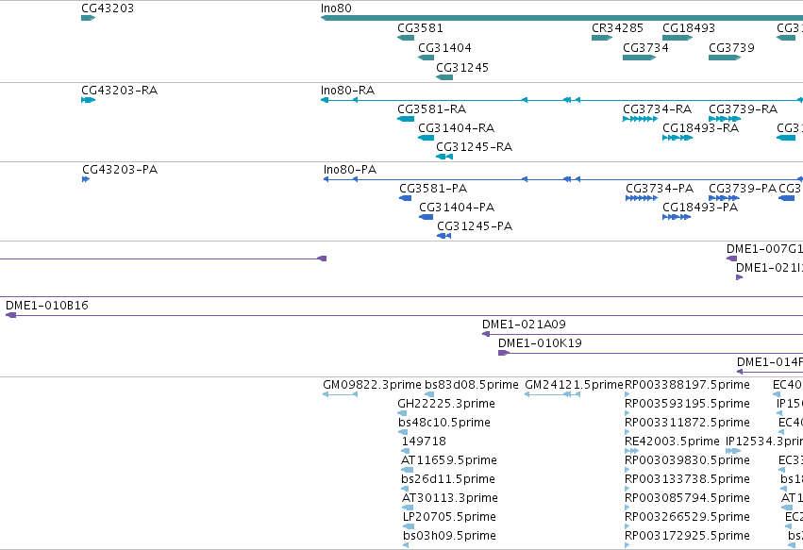Click the bs48c10.5prime EST label
Screen dimensions: 803x550
point(444,423)
